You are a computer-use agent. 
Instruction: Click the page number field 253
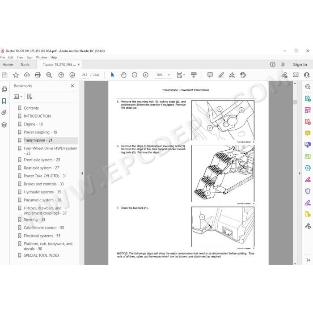click(85, 75)
